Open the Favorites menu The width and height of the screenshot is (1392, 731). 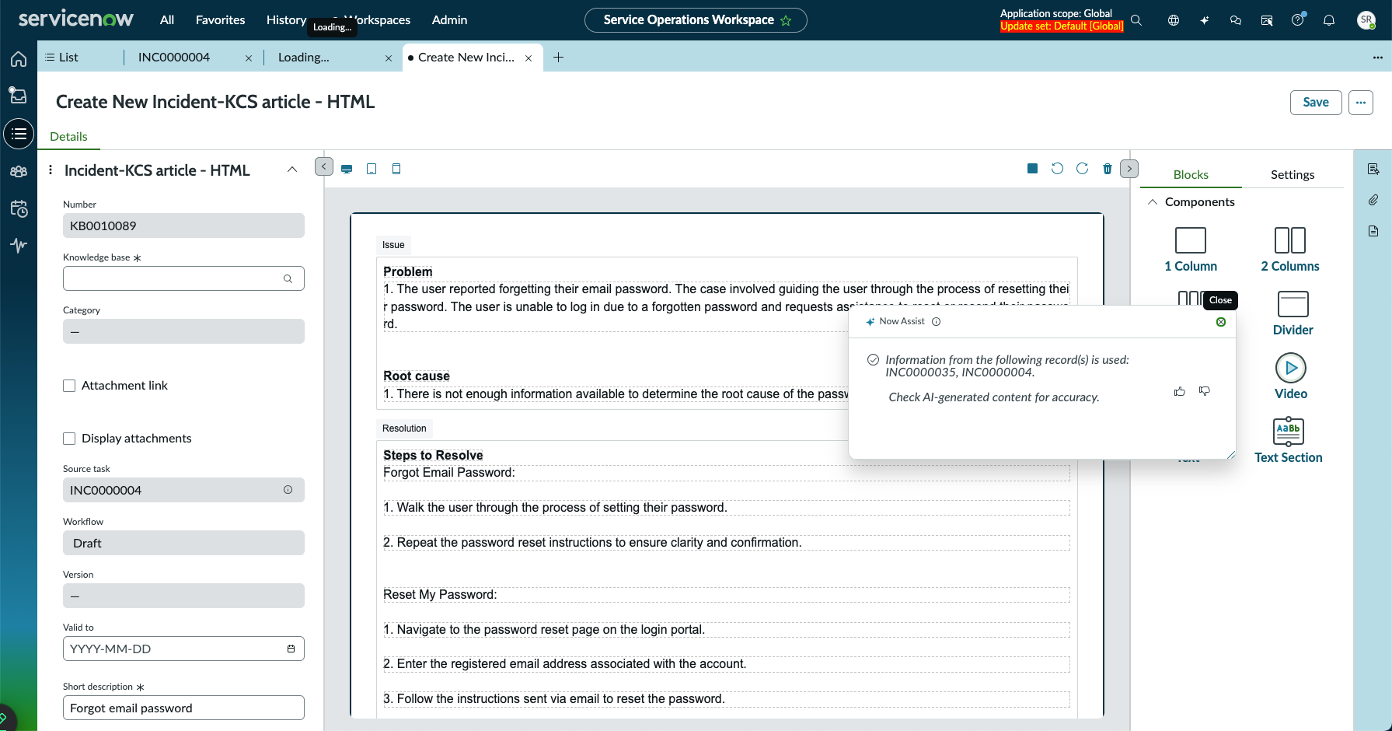point(220,20)
